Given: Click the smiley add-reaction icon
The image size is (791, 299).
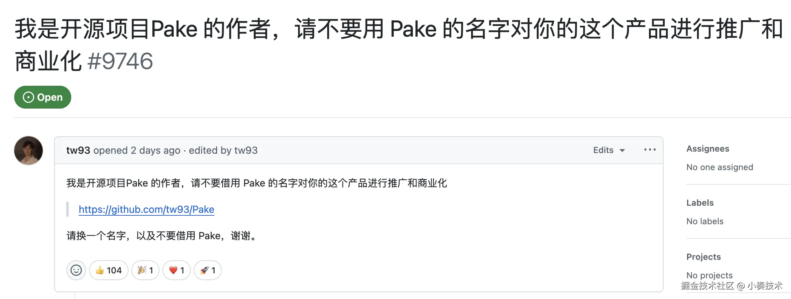Looking at the screenshot, I should [x=76, y=270].
